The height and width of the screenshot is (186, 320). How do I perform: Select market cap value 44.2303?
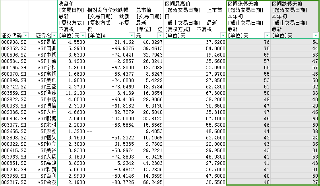pos(149,163)
